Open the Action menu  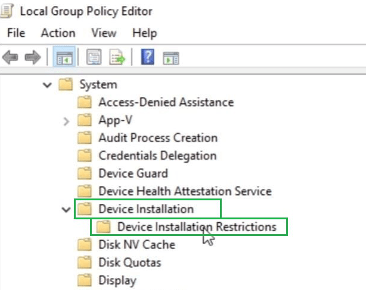click(x=58, y=33)
